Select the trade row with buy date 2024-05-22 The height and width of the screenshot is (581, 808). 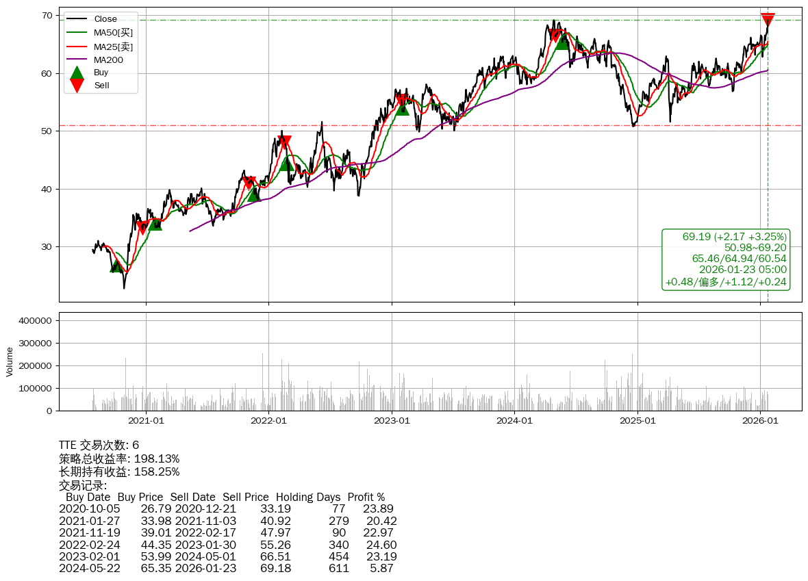226,568
